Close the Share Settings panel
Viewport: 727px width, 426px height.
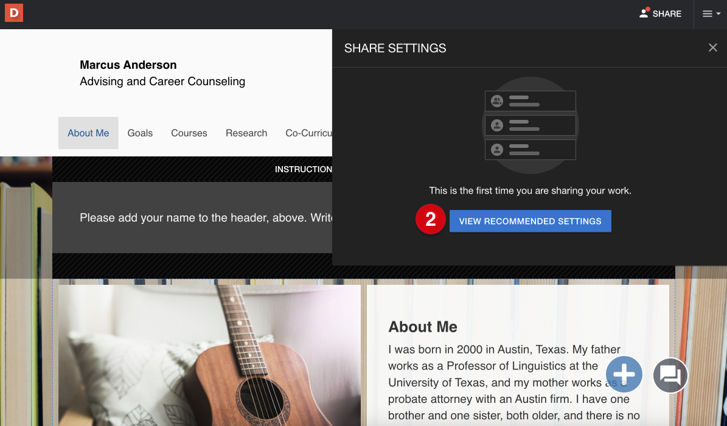(x=712, y=48)
